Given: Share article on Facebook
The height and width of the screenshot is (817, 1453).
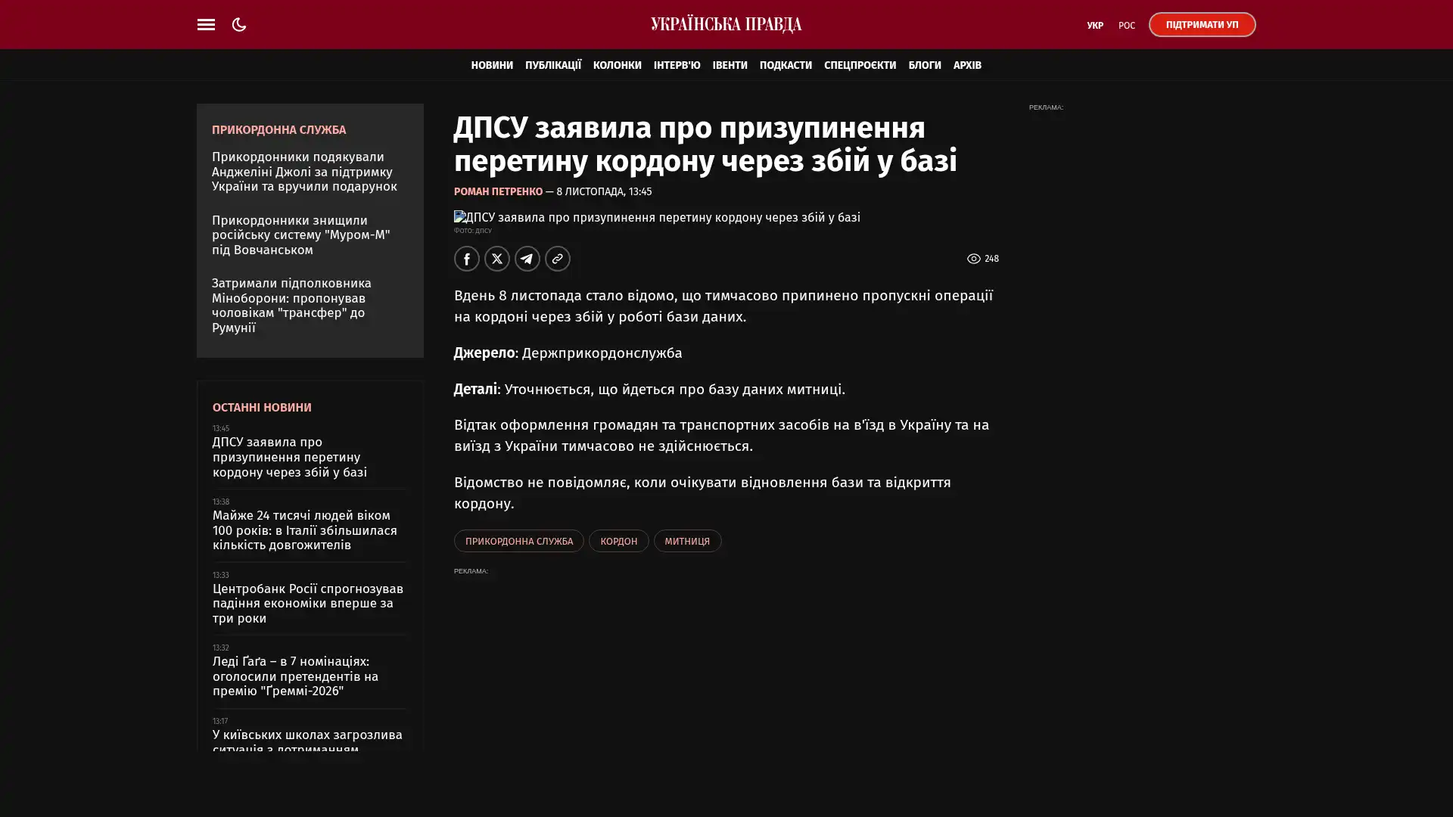Looking at the screenshot, I should 466,259.
